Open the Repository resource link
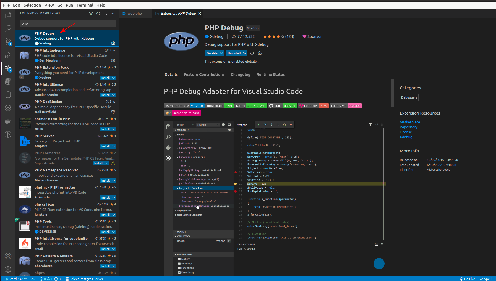 pyautogui.click(x=409, y=127)
